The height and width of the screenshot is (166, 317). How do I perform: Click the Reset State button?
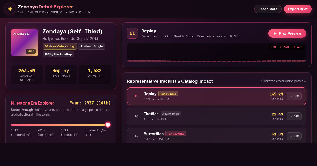(x=268, y=9)
